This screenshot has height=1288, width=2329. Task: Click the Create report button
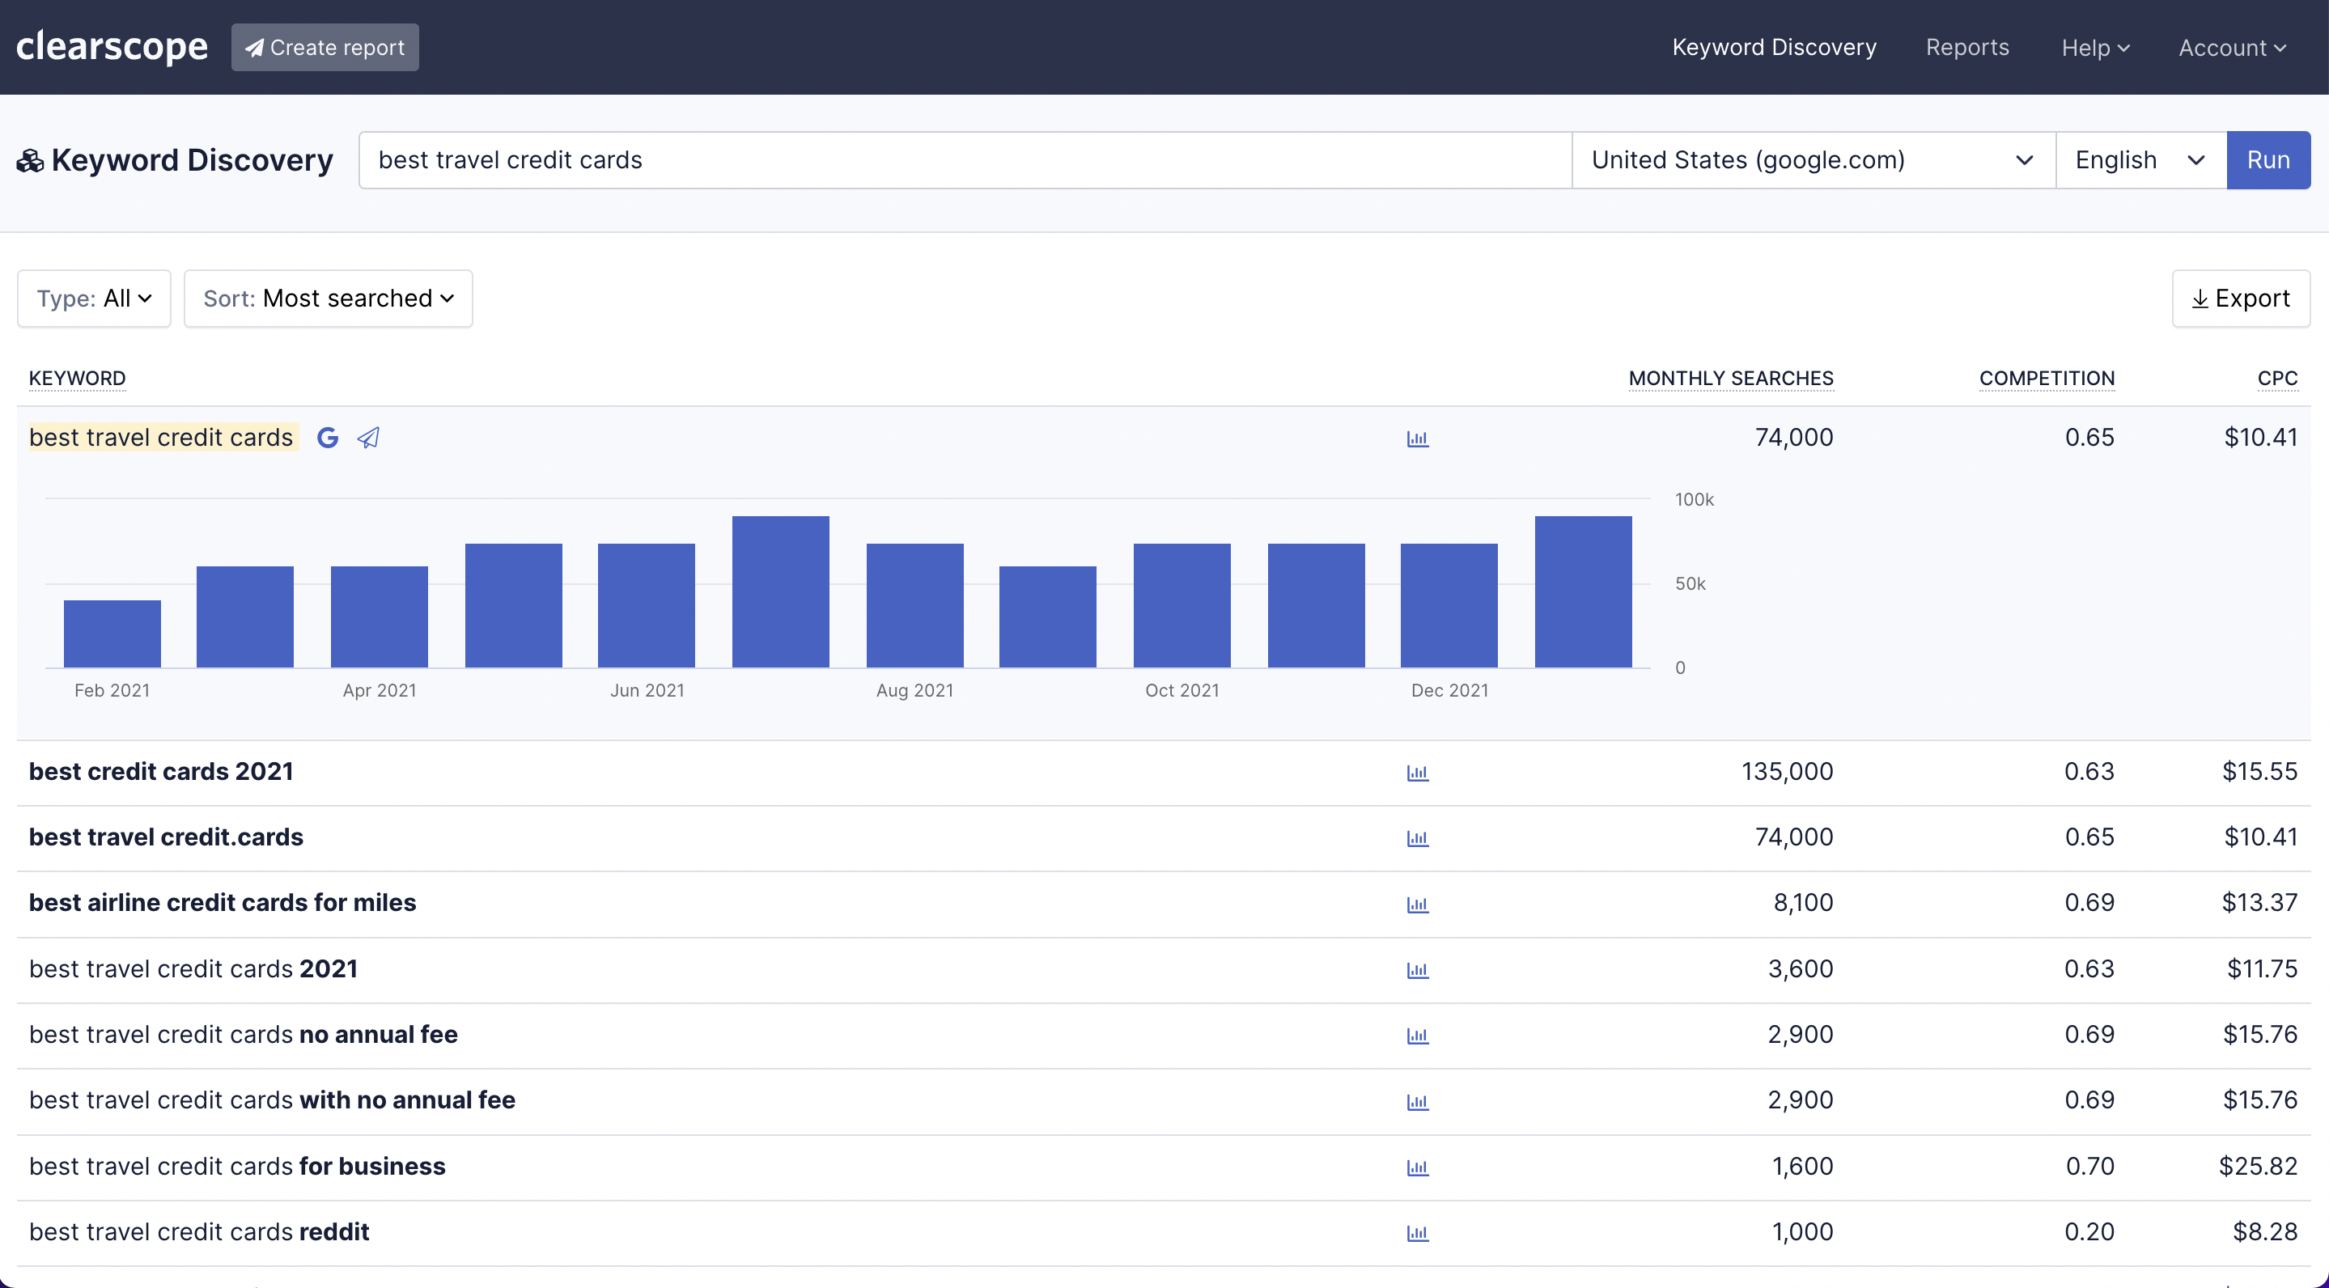(325, 47)
